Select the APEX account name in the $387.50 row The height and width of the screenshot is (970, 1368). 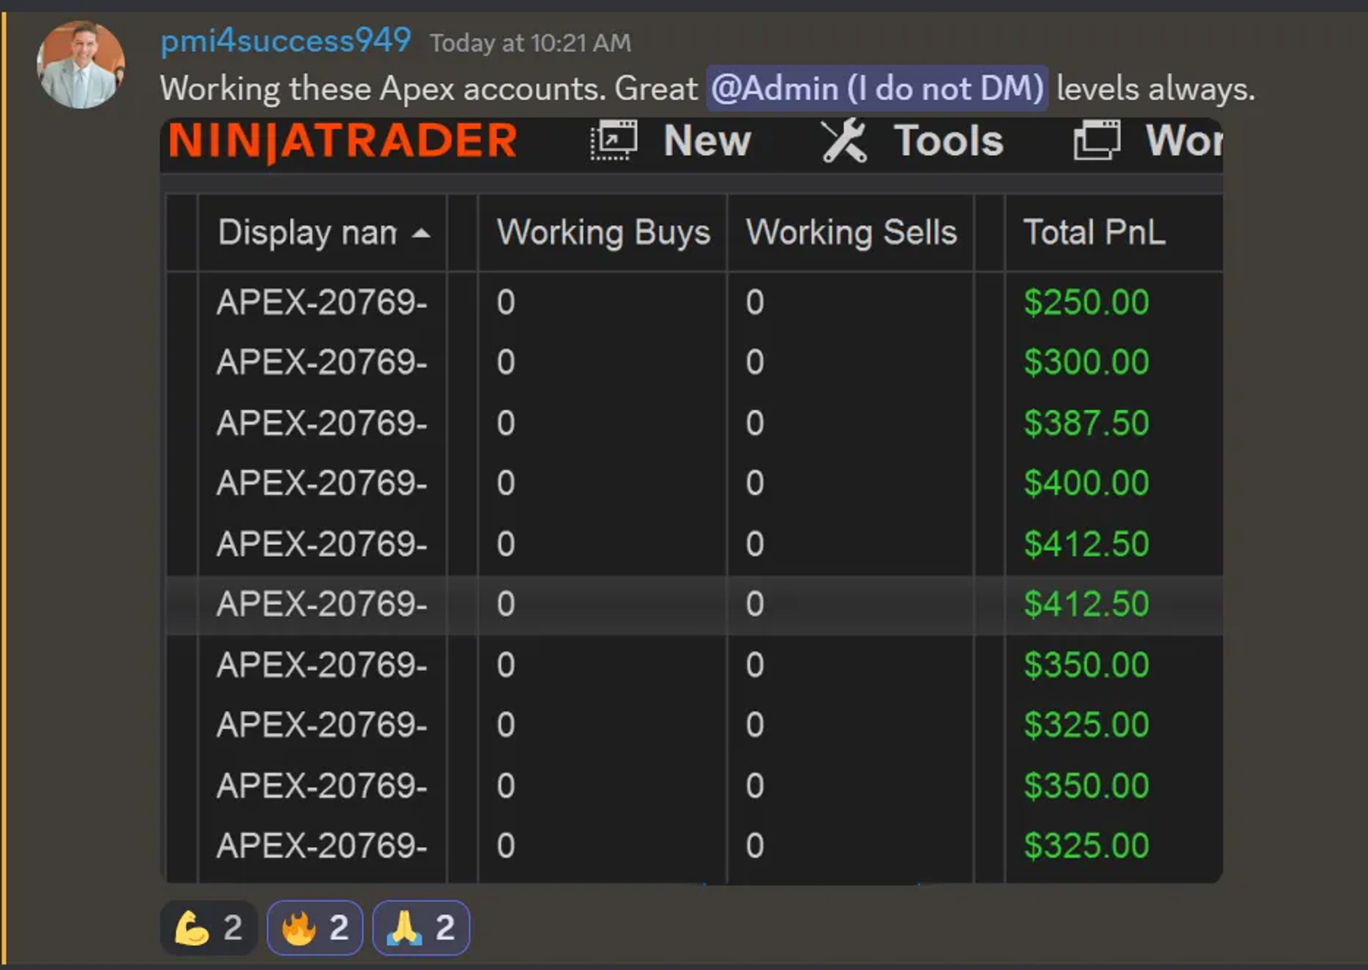click(322, 423)
